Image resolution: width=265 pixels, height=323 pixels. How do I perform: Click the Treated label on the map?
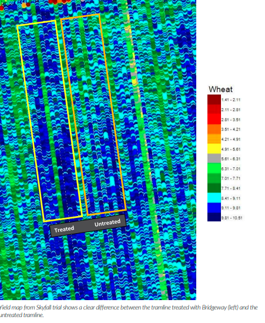point(64,229)
